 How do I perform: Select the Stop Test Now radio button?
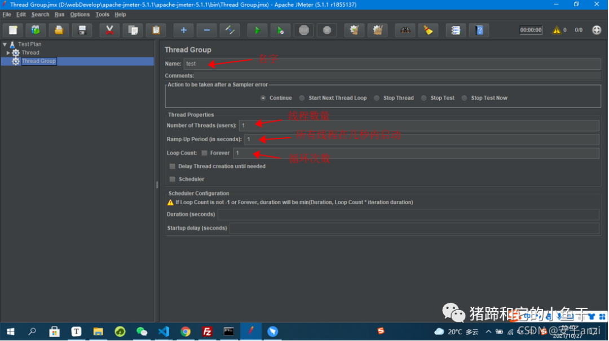pyautogui.click(x=464, y=98)
